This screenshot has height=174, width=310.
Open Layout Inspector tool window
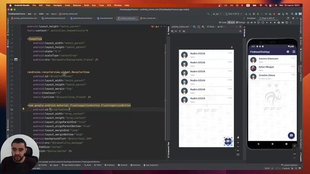[289, 165]
